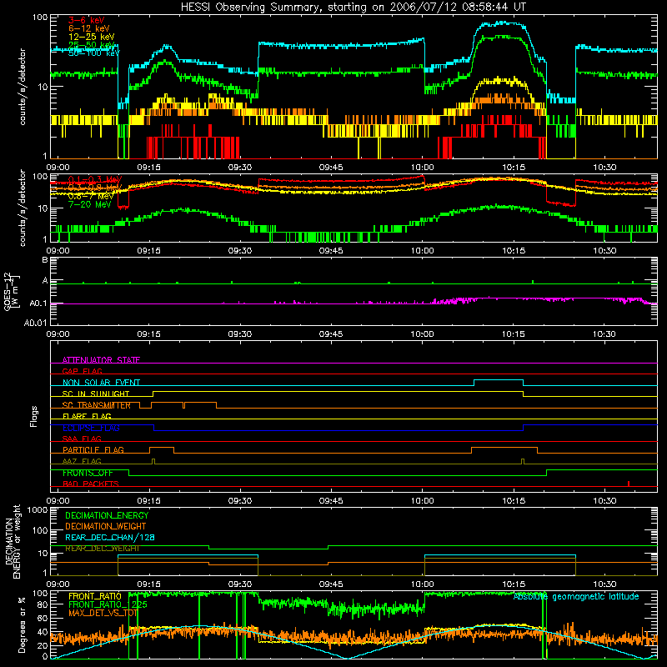Click the REAR_DEC_WEIGHT legend label
The image size is (667, 667).
coord(102,549)
